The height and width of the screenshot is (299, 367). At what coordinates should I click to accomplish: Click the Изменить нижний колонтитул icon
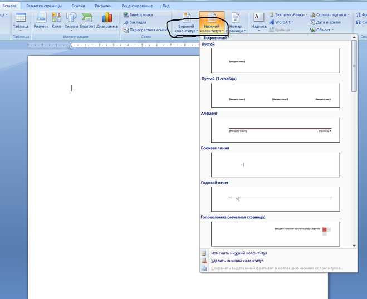click(x=204, y=253)
